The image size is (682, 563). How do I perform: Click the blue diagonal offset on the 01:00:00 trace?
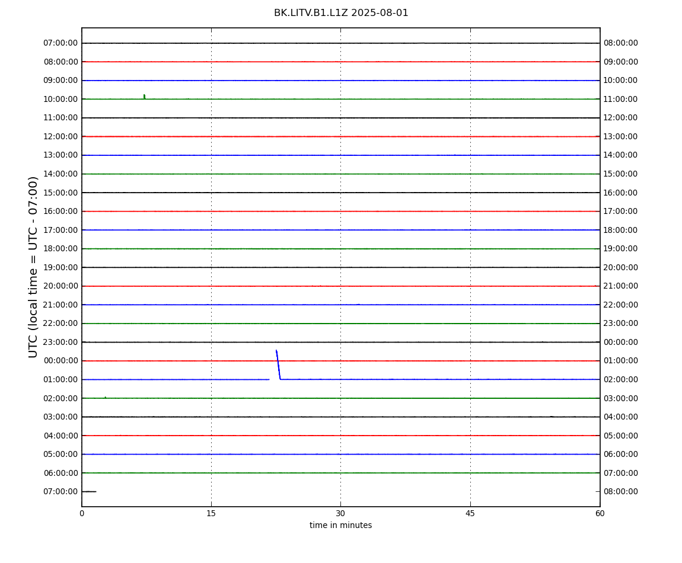point(278,364)
